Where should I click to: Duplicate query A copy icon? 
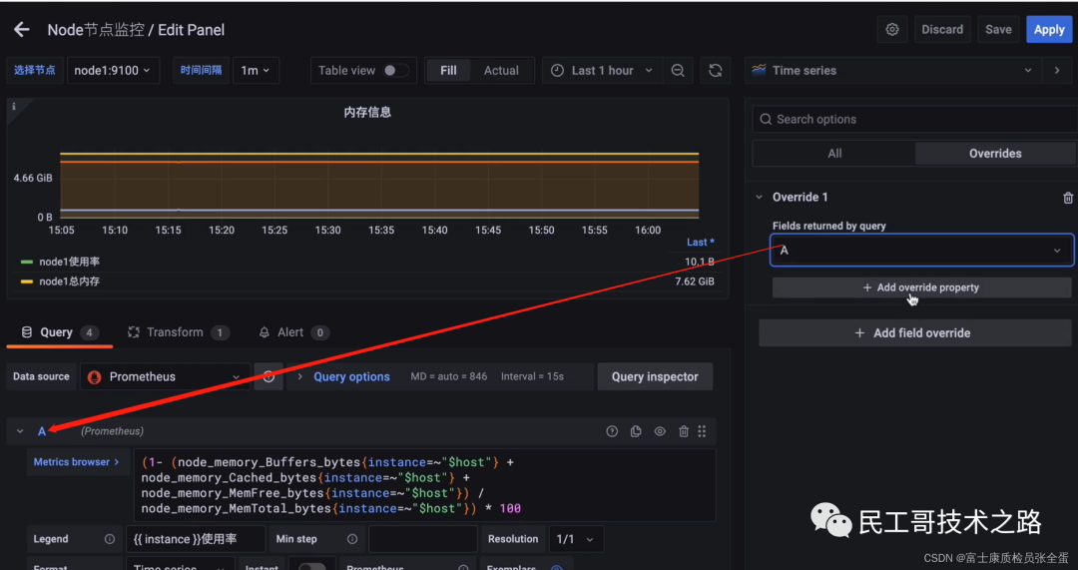pyautogui.click(x=636, y=431)
